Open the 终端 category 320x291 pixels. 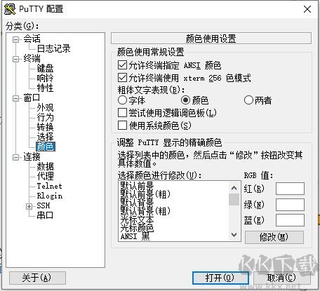(32, 58)
